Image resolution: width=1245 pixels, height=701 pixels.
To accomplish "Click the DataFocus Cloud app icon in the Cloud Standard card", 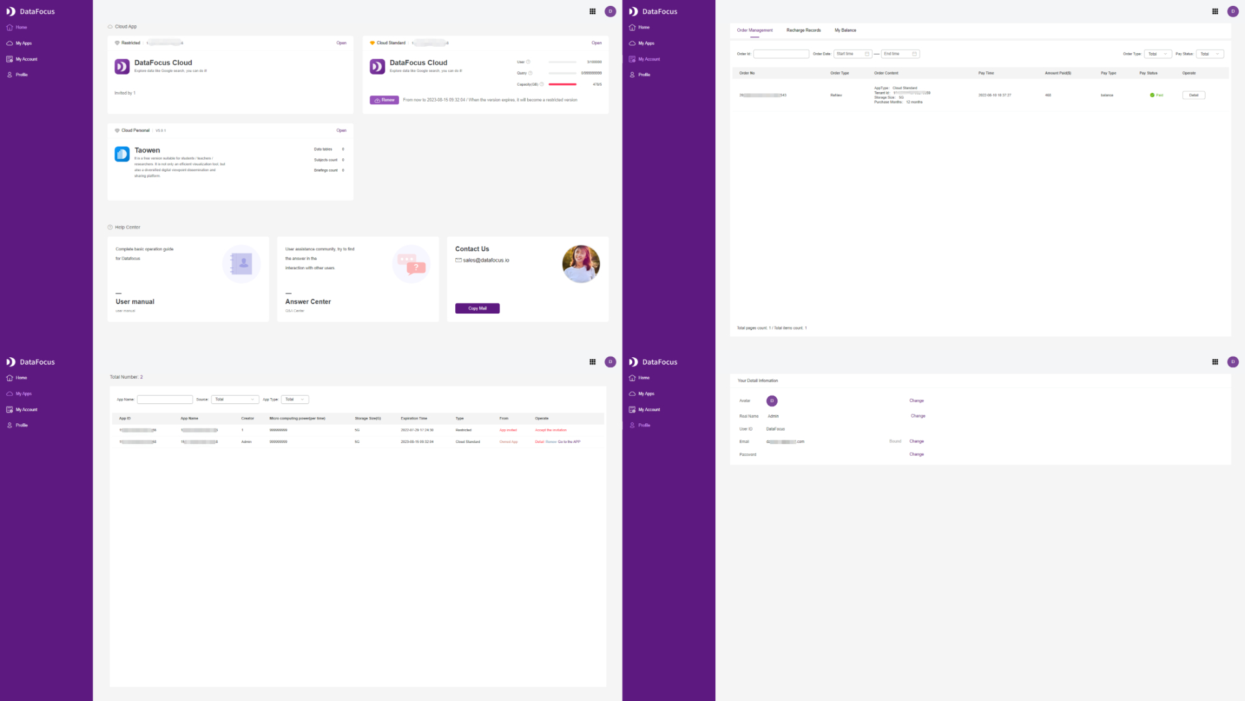I will tap(377, 66).
